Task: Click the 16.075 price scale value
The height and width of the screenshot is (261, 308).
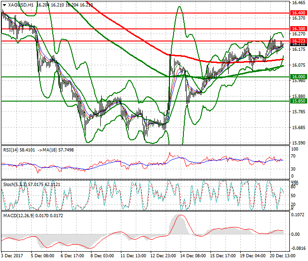Action: coord(299,65)
